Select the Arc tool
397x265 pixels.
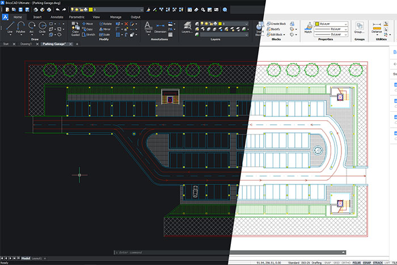coord(32,27)
